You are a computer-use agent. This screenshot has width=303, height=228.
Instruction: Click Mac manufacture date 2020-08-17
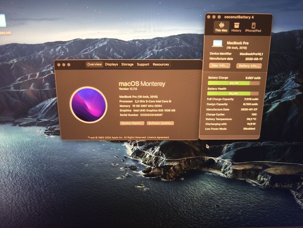tap(254, 59)
